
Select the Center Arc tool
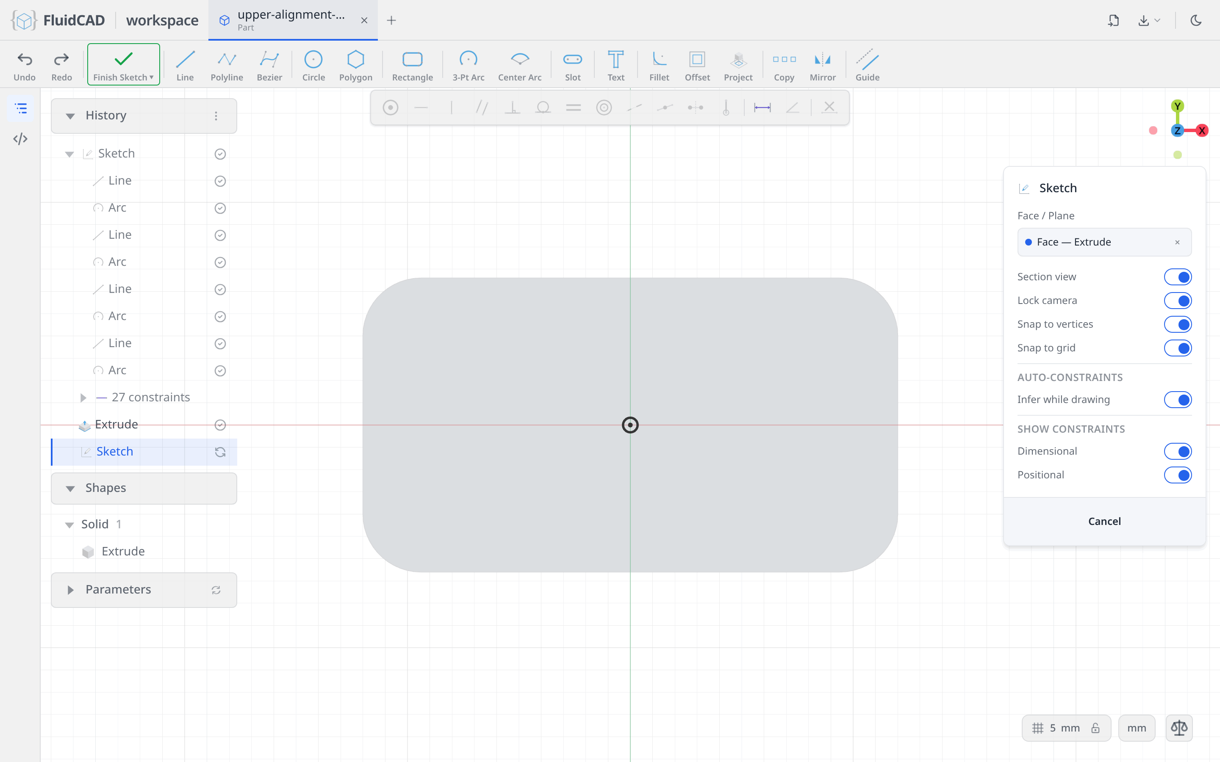[x=520, y=66]
